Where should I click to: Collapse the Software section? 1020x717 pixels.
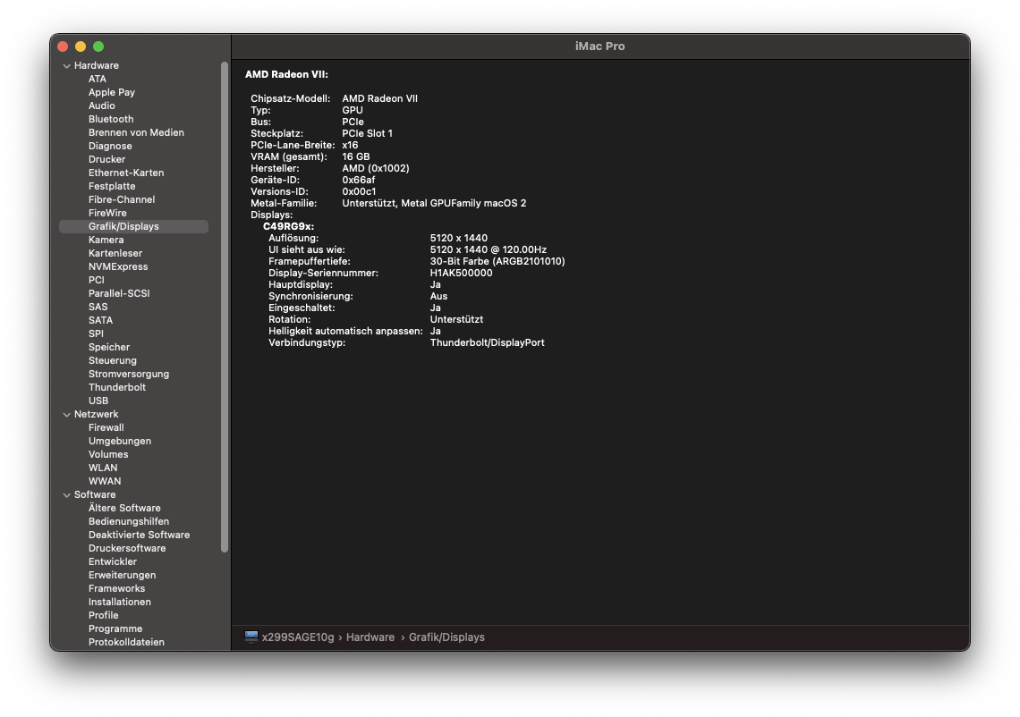(x=66, y=495)
